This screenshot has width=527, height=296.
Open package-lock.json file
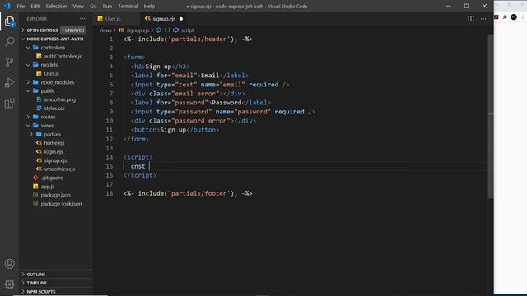coord(61,204)
